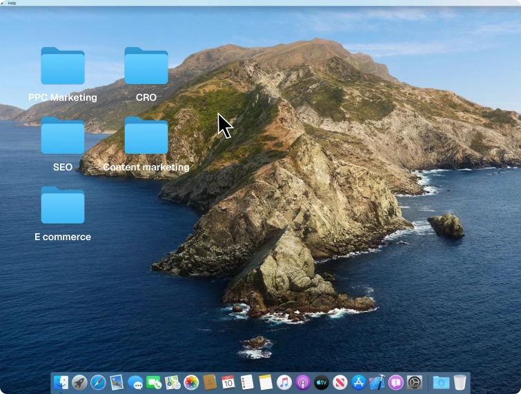Launch Xcode hammer icon
The height and width of the screenshot is (394, 521).
(377, 382)
